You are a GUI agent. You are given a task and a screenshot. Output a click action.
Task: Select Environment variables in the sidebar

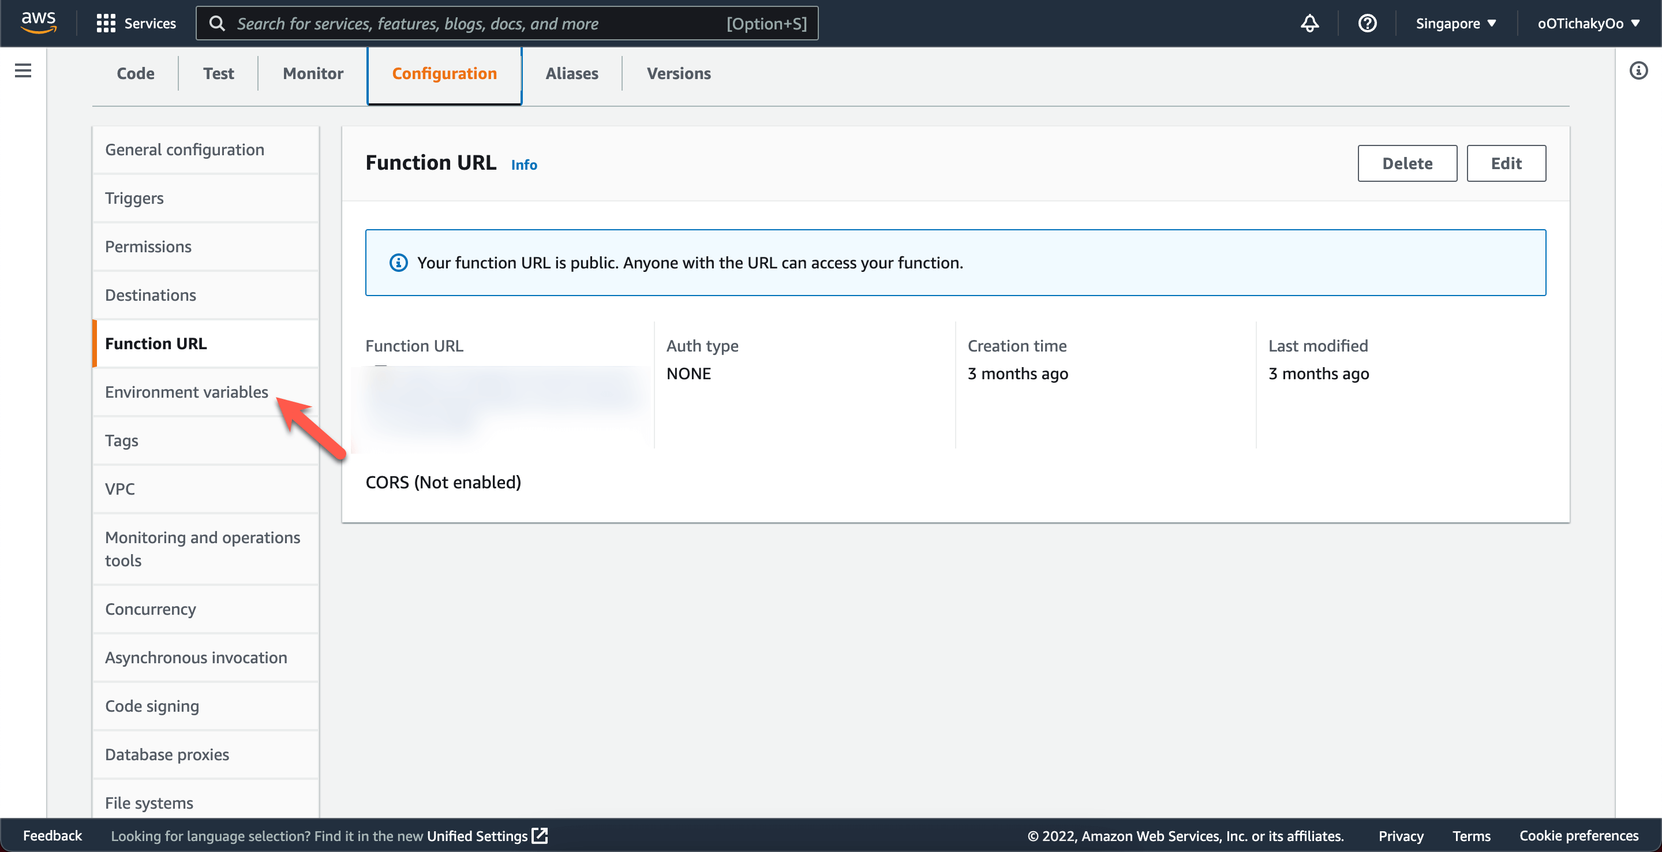186,392
